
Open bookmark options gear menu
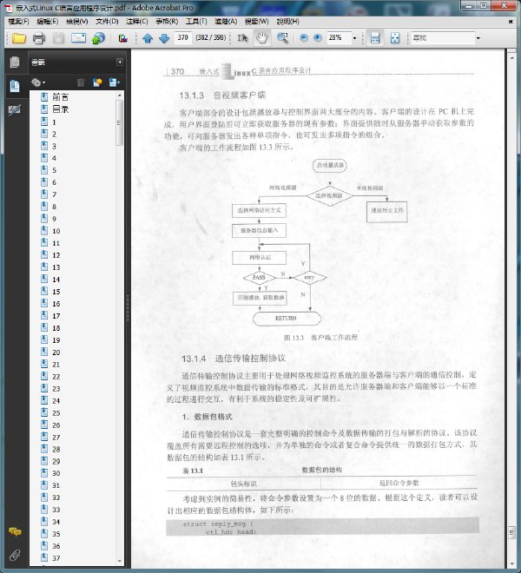[37, 82]
